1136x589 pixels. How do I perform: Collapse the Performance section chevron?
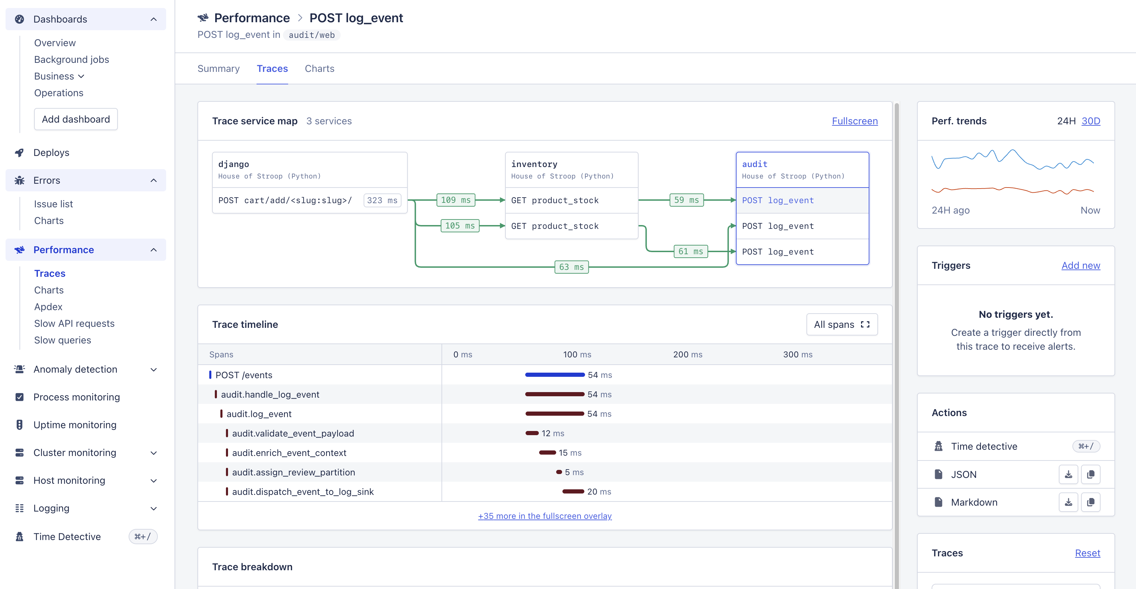153,250
